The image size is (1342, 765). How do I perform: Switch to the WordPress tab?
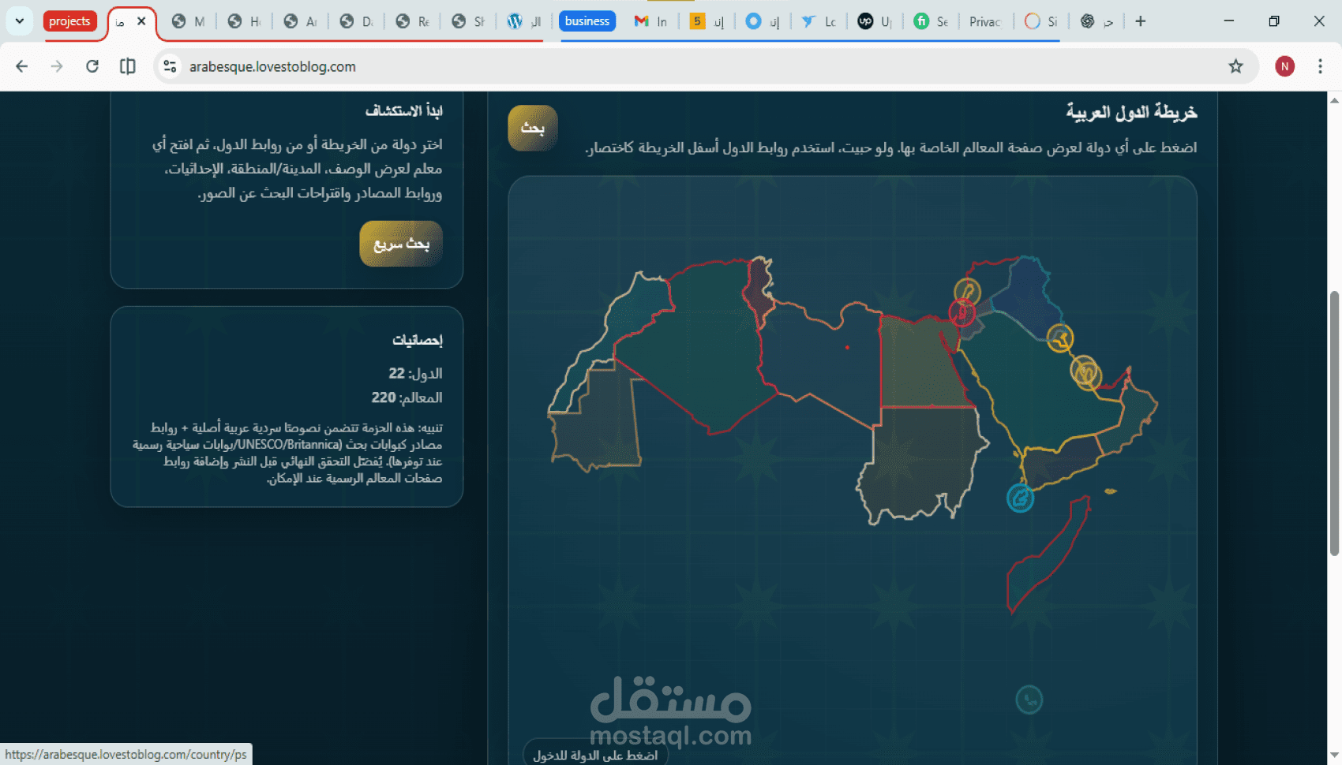click(525, 21)
